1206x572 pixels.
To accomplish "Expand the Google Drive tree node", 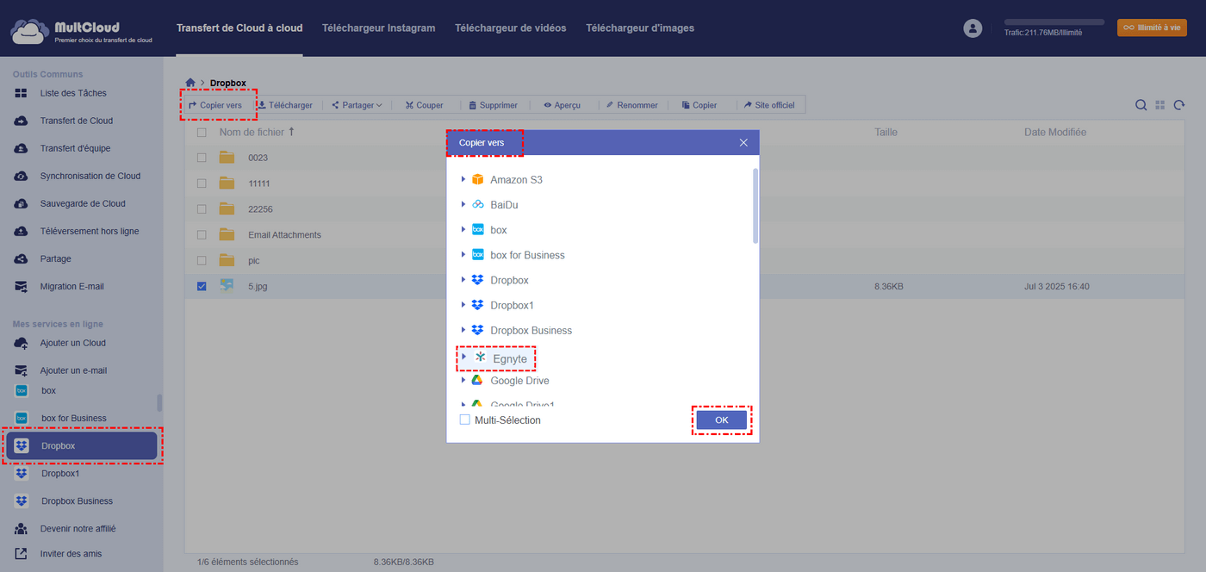I will 463,380.
